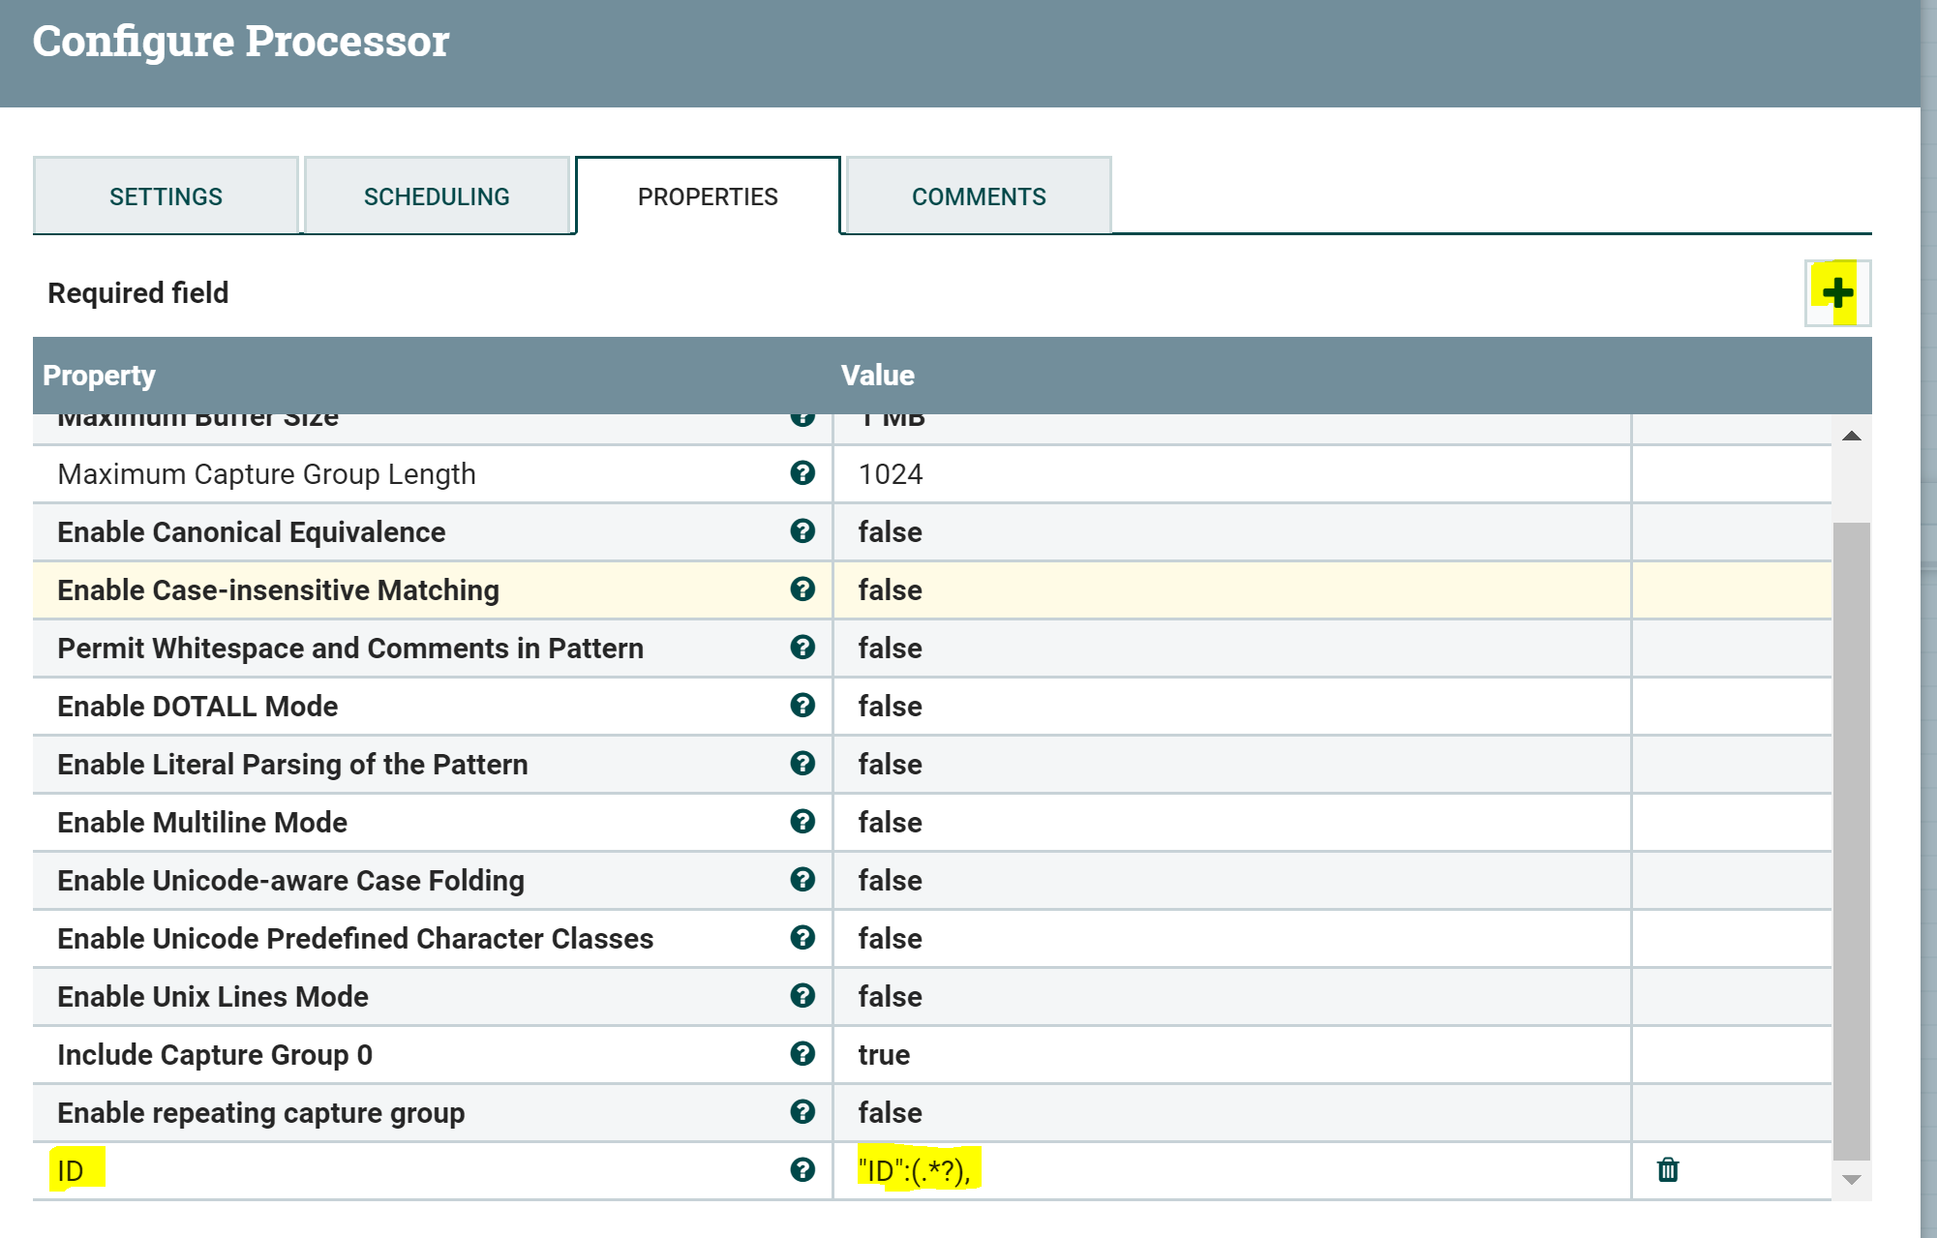Open help icon for Enable Unix Lines Mode

(802, 996)
